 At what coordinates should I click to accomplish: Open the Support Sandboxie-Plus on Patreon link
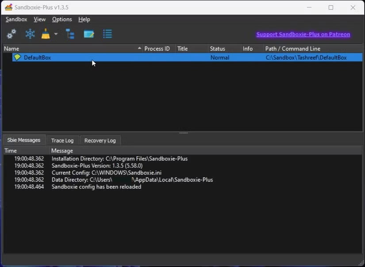tap(303, 34)
